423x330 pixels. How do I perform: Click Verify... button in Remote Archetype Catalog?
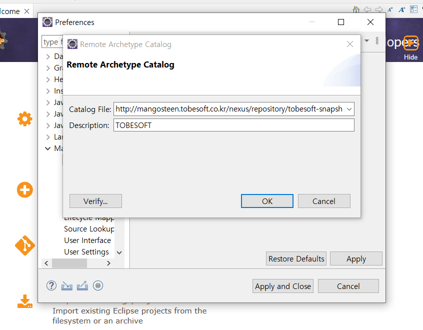point(95,201)
